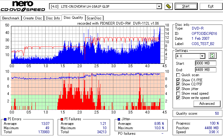Click the Start position field 0000 MB
Viewport: 223px width, 136px height.
(206, 63)
